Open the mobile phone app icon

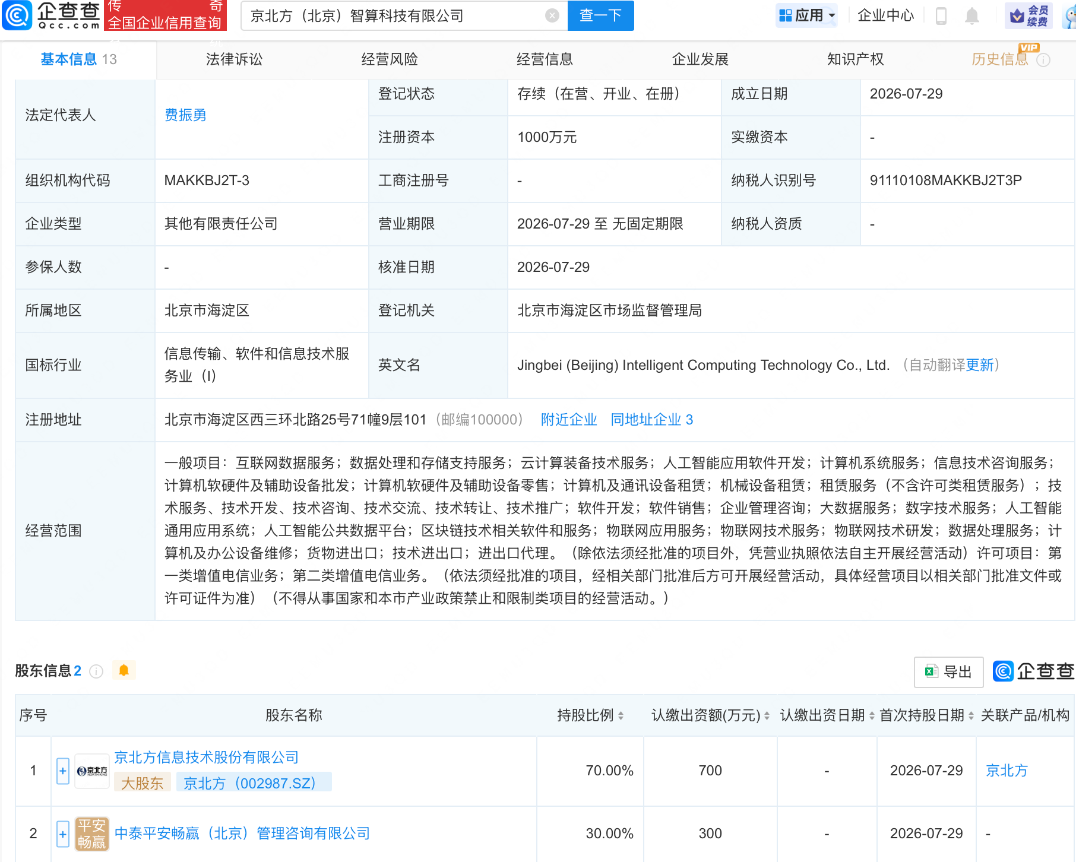941,15
